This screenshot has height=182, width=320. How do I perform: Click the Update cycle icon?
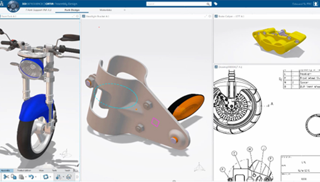[x=46, y=177]
